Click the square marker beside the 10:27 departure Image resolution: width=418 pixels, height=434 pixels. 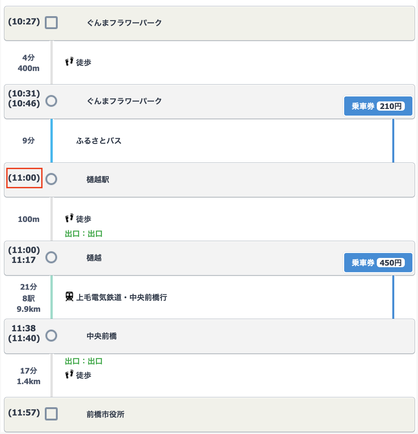point(51,23)
